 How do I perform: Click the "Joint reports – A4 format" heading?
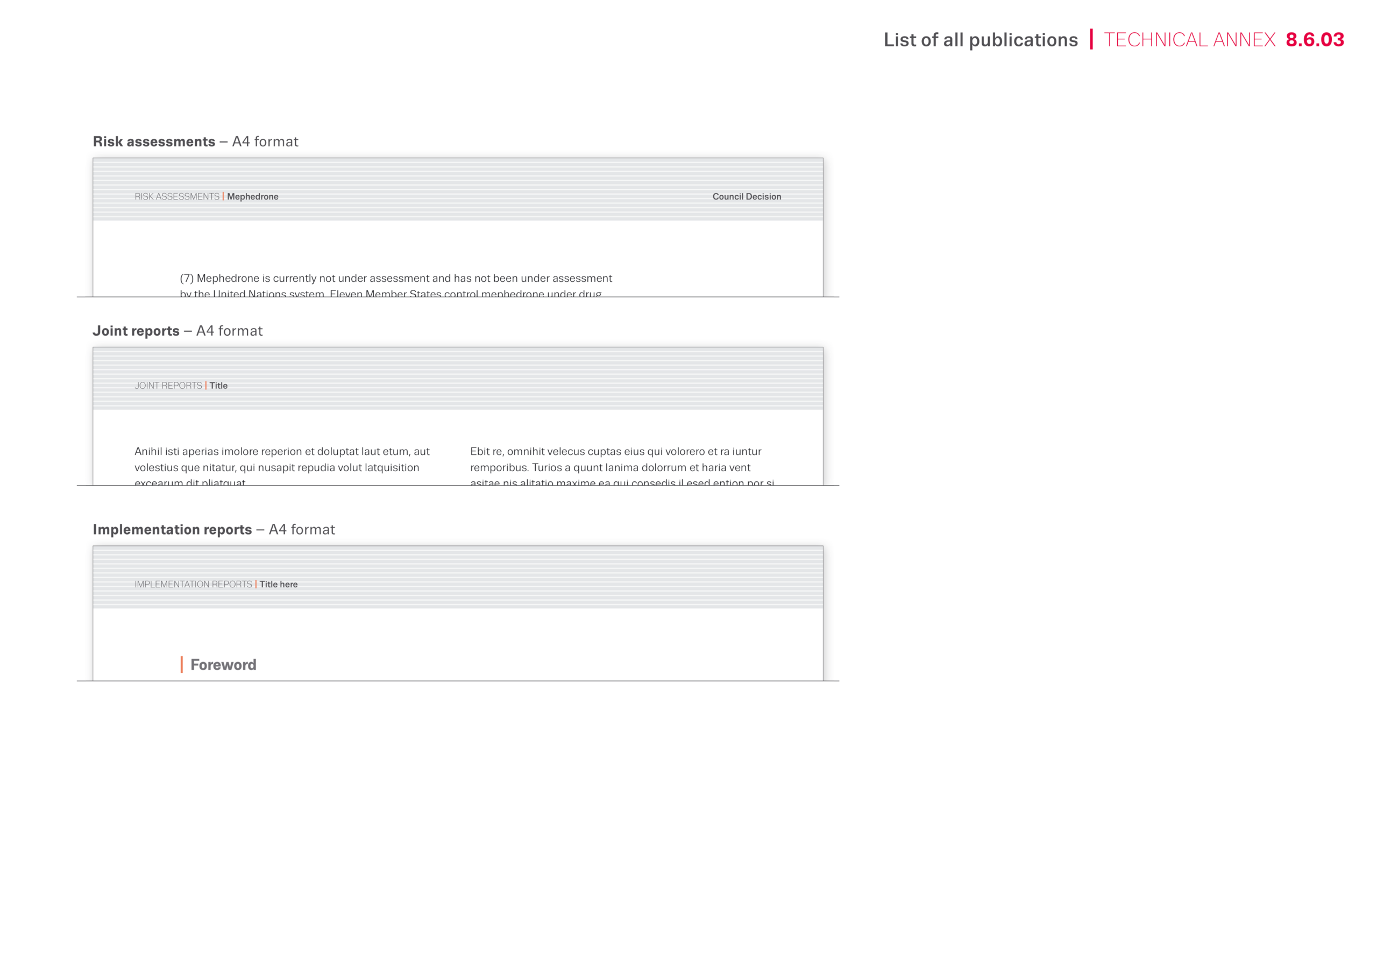[178, 331]
